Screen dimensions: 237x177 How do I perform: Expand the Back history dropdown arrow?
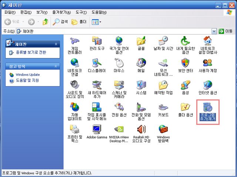click(x=23, y=22)
